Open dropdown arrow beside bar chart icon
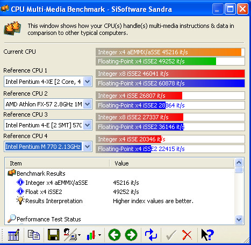Image resolution: width=251 pixels, height=245 pixels. coord(99,235)
